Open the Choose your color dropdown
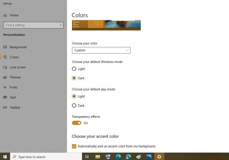 point(101,50)
